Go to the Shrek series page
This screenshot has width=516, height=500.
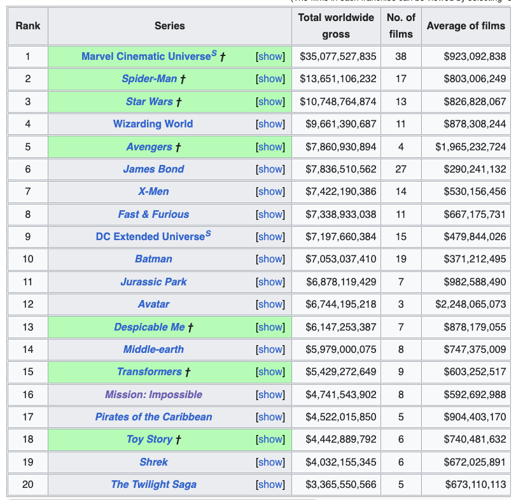click(x=154, y=462)
